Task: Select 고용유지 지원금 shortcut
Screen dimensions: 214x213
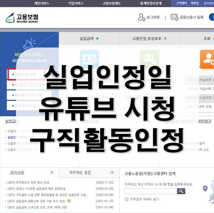Action: tap(29, 106)
